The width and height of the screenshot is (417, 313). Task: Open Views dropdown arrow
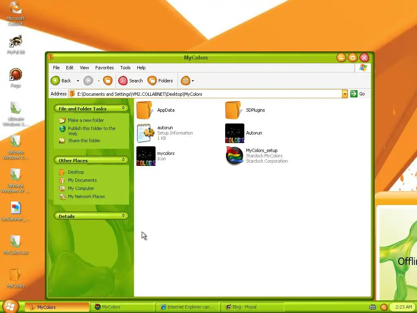coord(193,81)
